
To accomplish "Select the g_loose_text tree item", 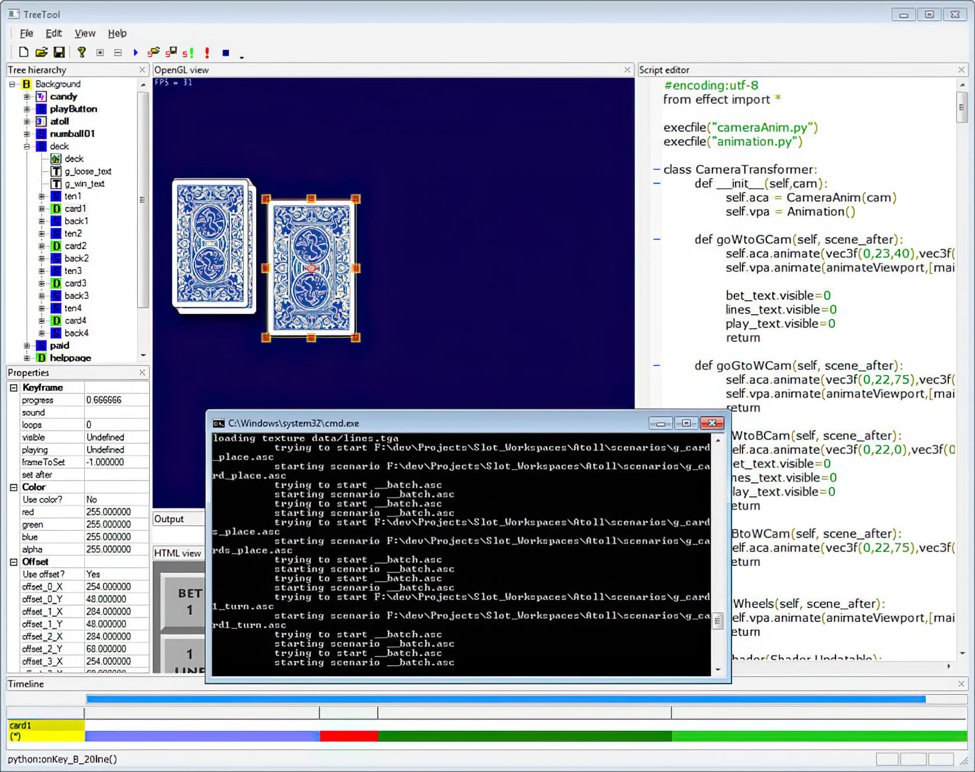I will pos(88,171).
